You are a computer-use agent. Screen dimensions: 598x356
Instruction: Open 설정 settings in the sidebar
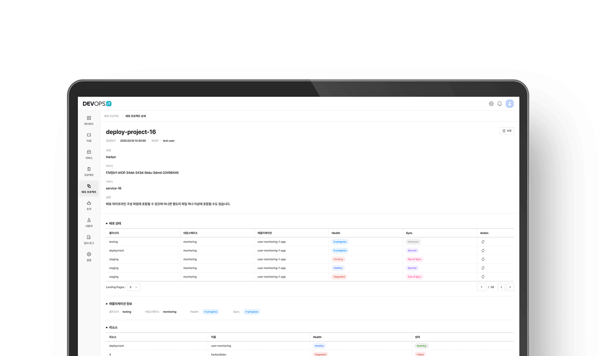coord(89,257)
